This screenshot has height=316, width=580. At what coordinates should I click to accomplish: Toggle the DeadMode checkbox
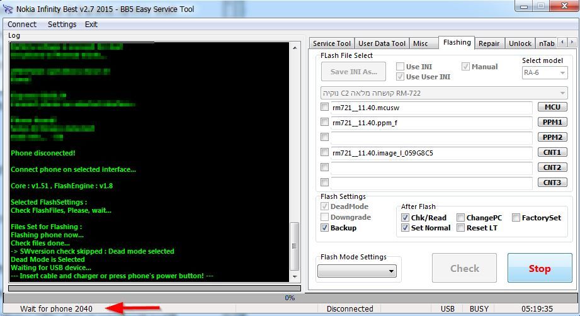point(324,206)
